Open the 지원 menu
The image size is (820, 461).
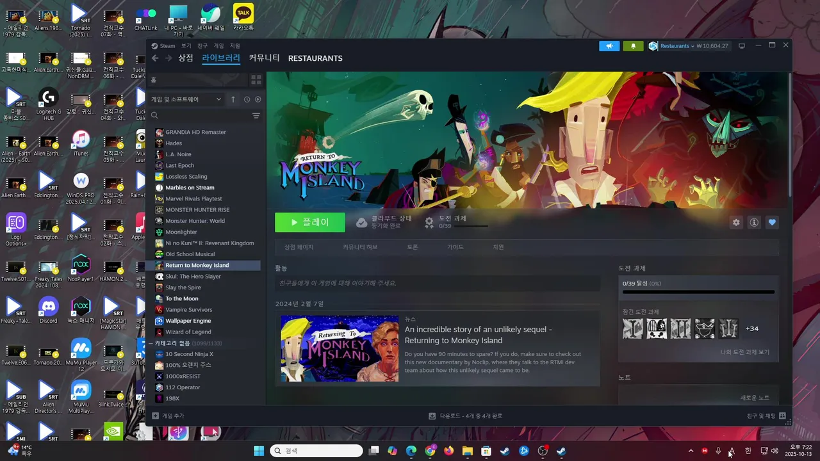(235, 46)
